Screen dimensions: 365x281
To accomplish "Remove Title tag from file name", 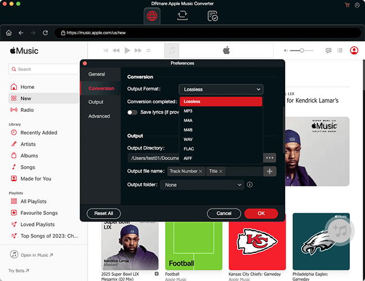I will coord(221,171).
